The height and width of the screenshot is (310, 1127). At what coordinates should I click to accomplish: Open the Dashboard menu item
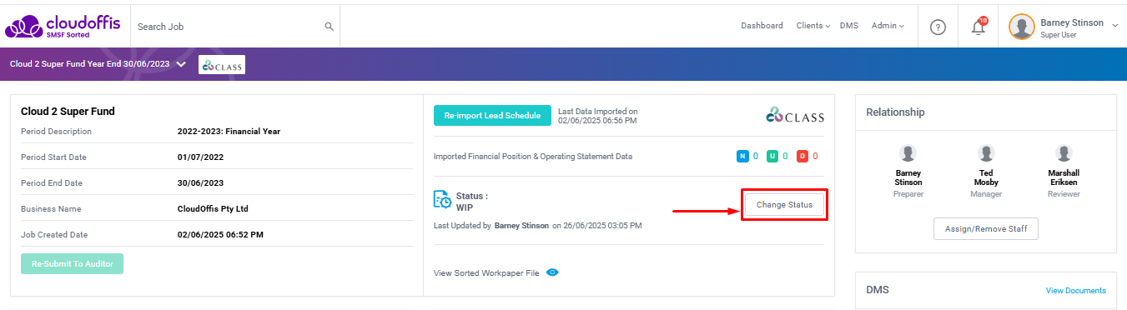[x=762, y=26]
